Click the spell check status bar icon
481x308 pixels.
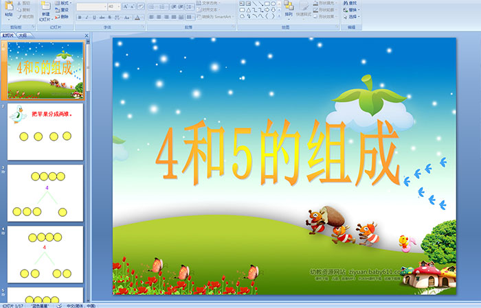(60, 305)
